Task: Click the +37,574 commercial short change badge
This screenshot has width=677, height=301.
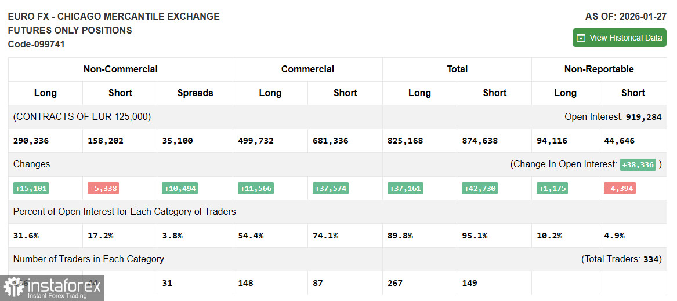Action: (x=331, y=188)
